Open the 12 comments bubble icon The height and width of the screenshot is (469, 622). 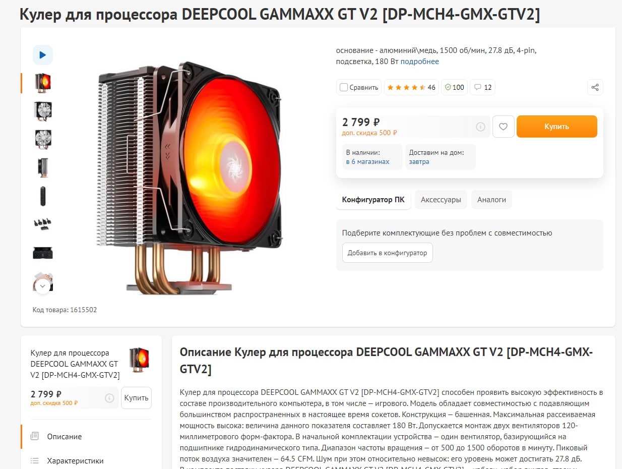click(483, 87)
